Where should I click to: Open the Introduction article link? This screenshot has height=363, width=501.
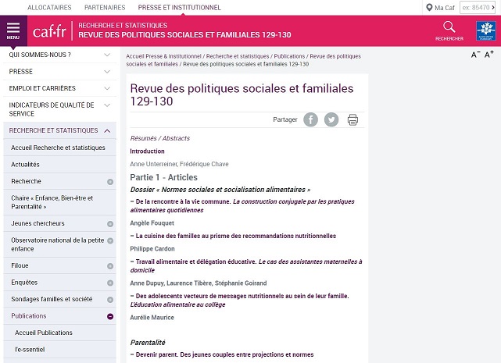(x=147, y=151)
